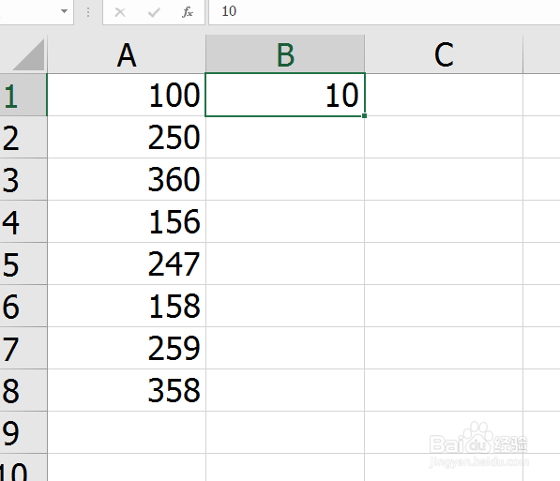Viewport: 560px width, 481px height.
Task: Click the Select All triangle corner
Action: (x=28, y=54)
